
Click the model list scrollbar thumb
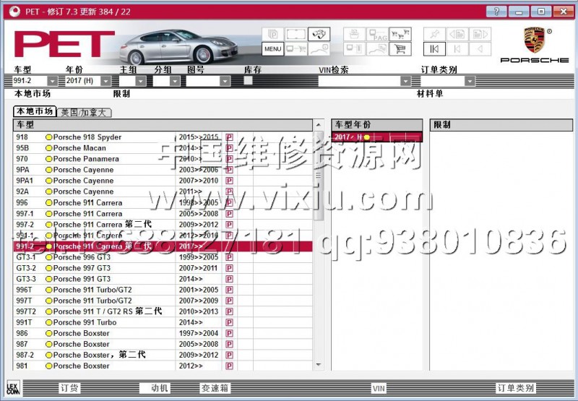coord(319,176)
